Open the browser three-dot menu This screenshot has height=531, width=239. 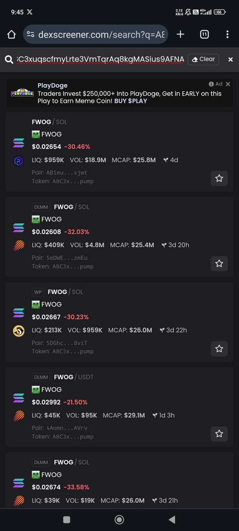pyautogui.click(x=227, y=34)
